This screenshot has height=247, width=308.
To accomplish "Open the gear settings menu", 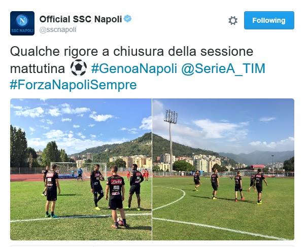I will coord(233,20).
